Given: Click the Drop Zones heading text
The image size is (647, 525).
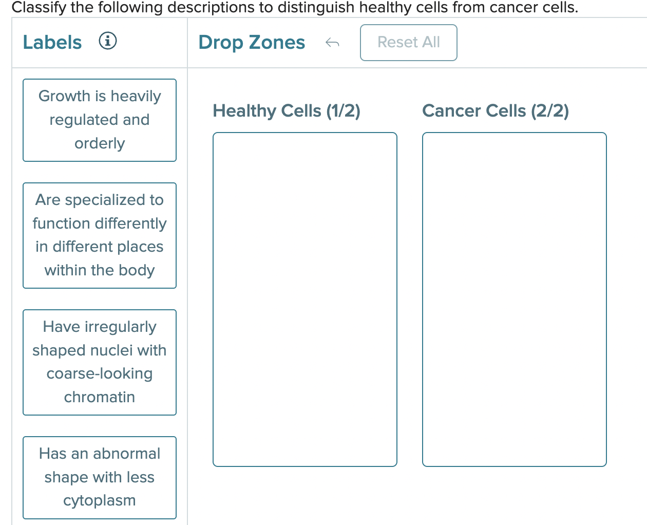Looking at the screenshot, I should 252,42.
